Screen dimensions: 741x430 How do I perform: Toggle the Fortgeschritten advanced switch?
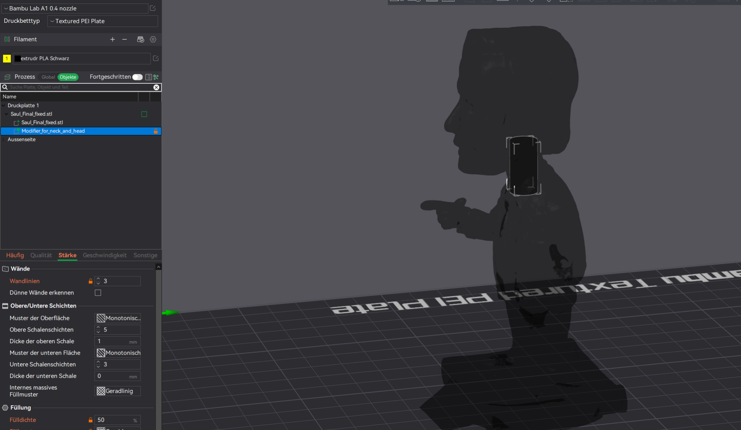coord(137,77)
